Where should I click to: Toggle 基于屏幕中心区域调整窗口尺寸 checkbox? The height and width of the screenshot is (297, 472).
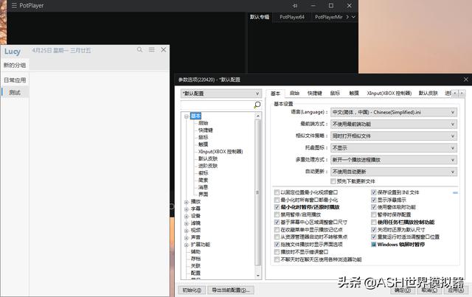(x=277, y=222)
